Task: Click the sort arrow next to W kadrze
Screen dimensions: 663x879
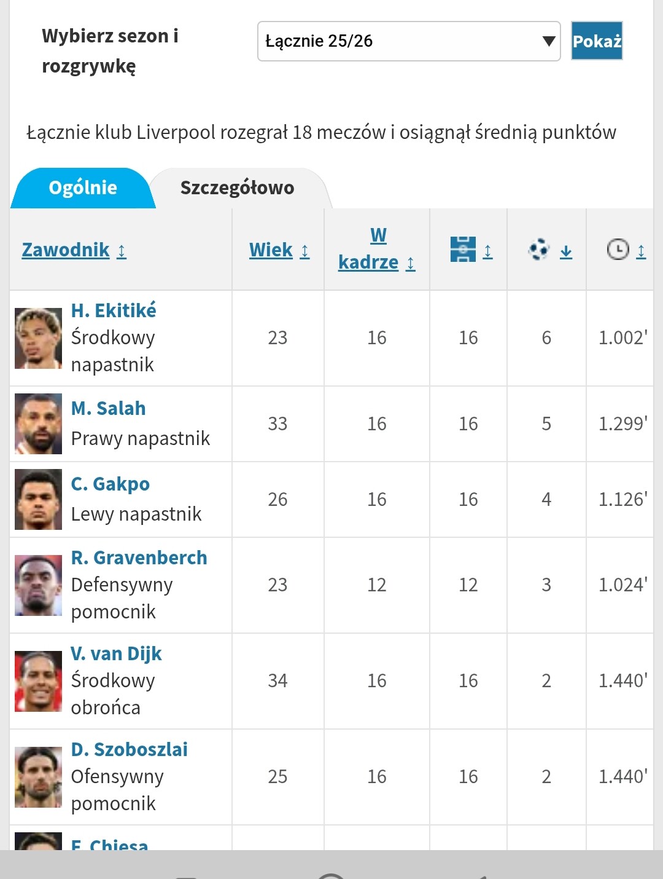Action: click(411, 264)
